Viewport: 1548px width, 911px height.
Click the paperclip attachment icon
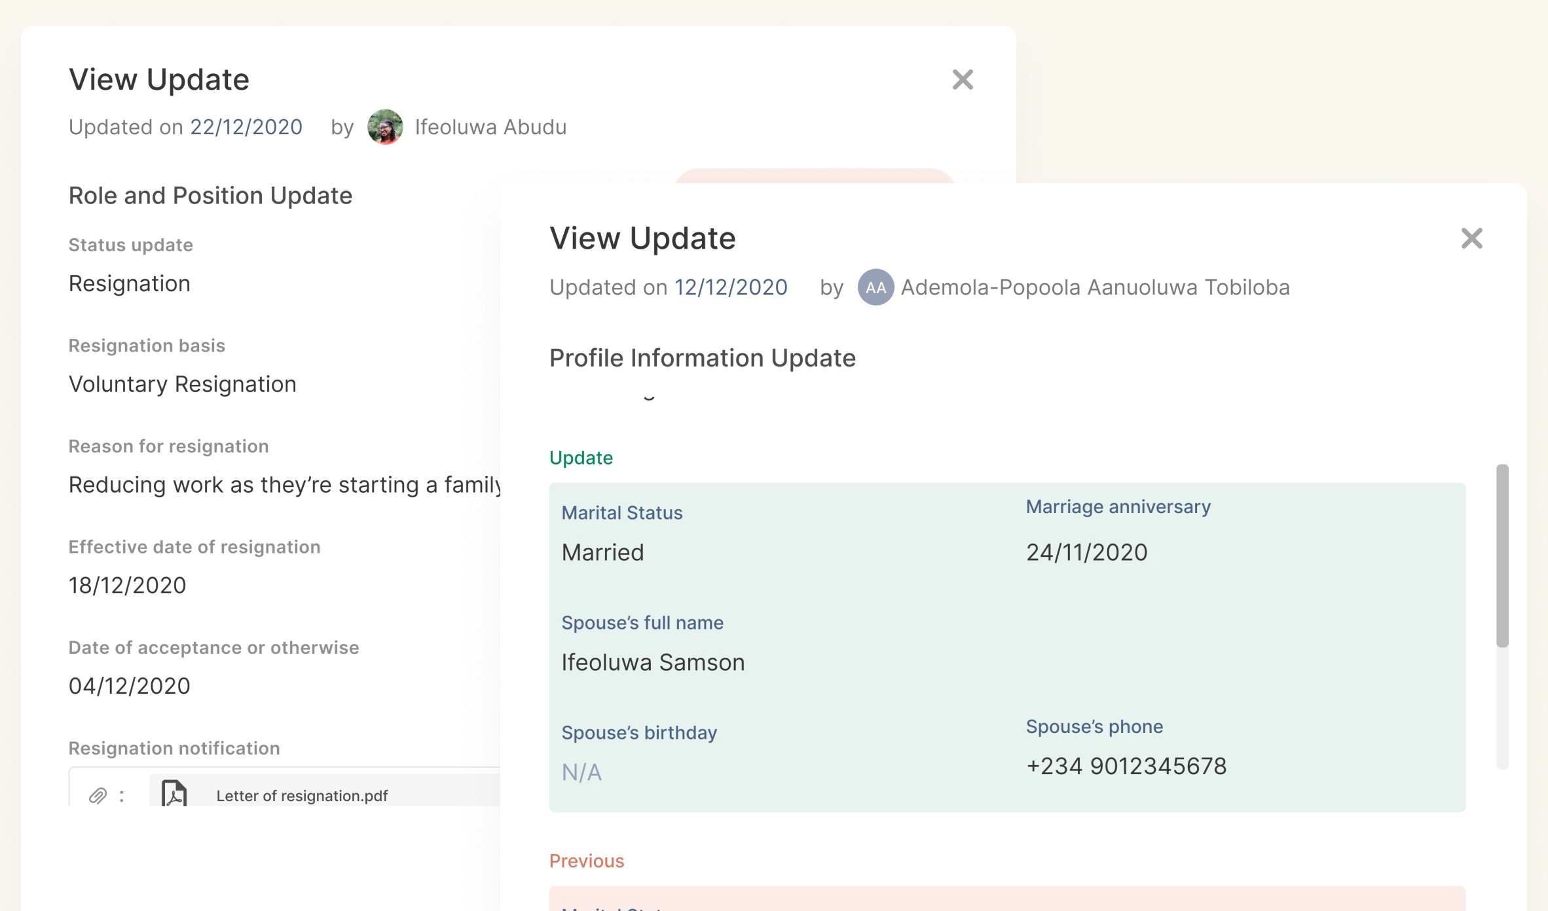click(x=98, y=796)
